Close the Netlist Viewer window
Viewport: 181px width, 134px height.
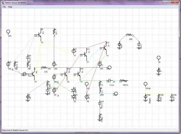[175, 2]
